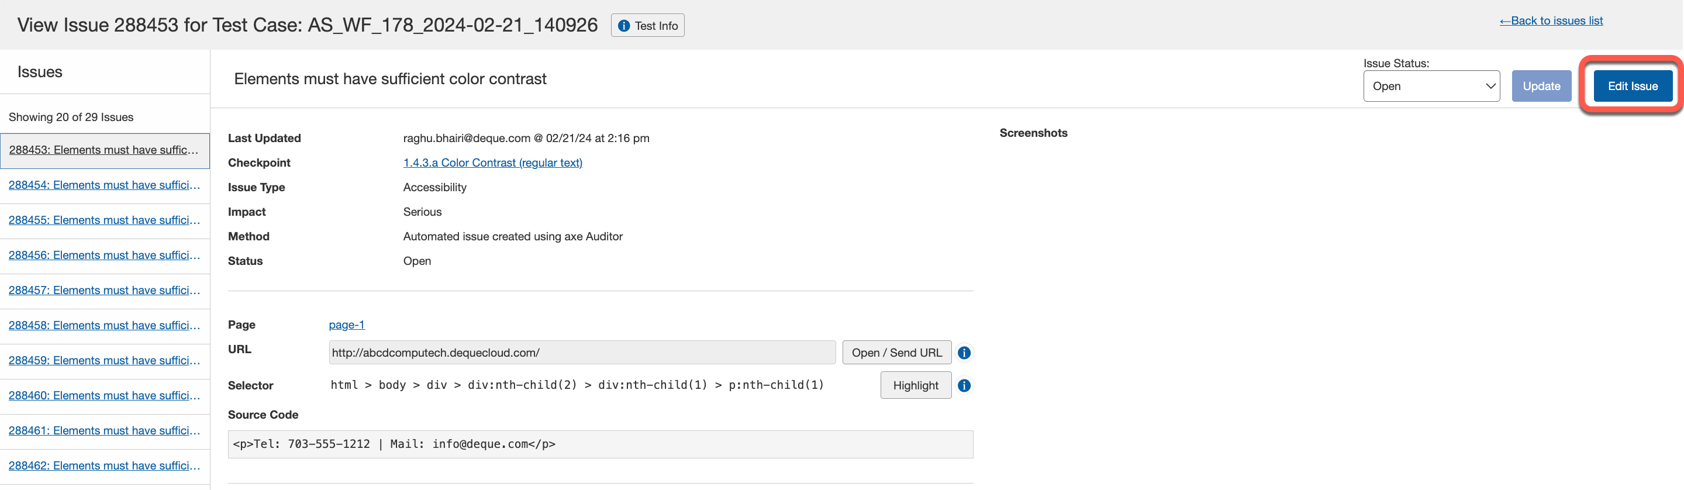Open issue 288457 from sidebar
The height and width of the screenshot is (490, 1684).
pyautogui.click(x=104, y=291)
